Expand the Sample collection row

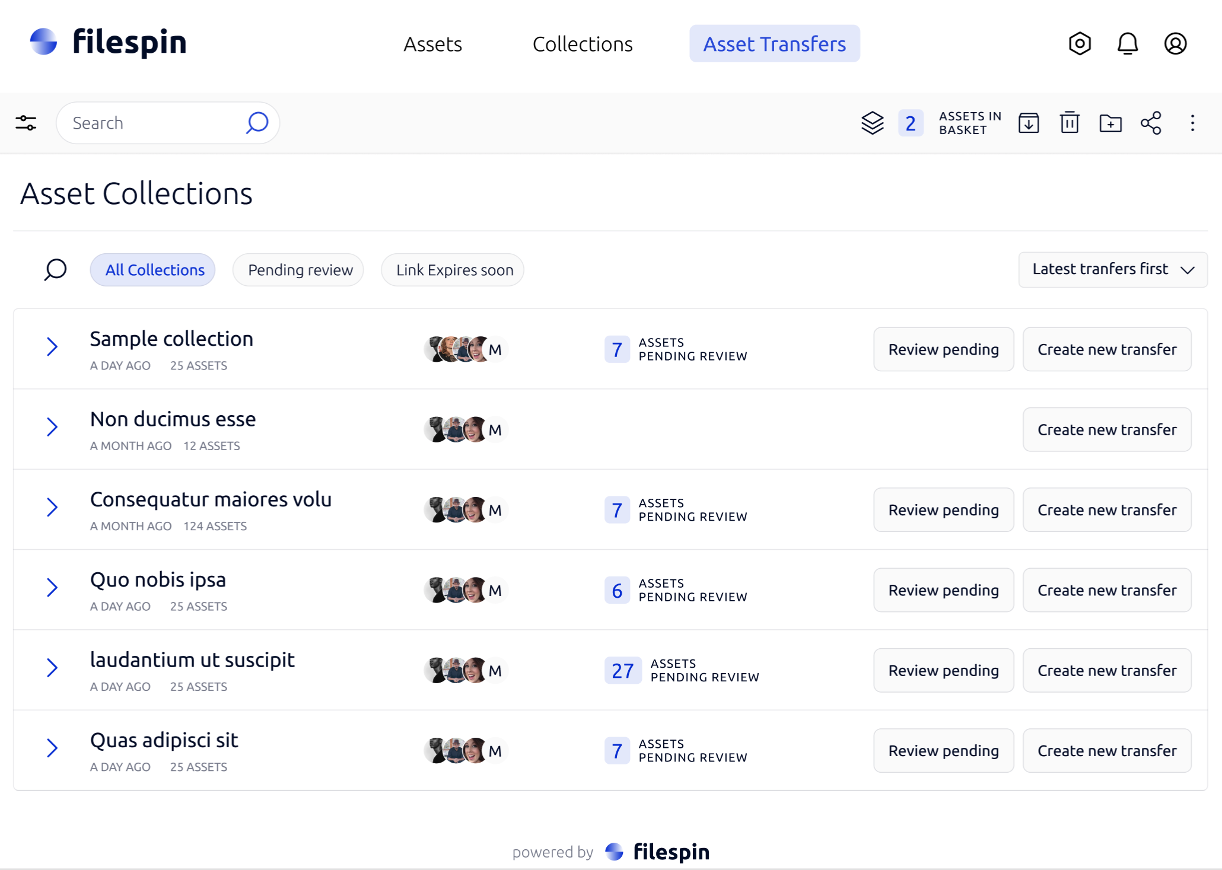52,346
